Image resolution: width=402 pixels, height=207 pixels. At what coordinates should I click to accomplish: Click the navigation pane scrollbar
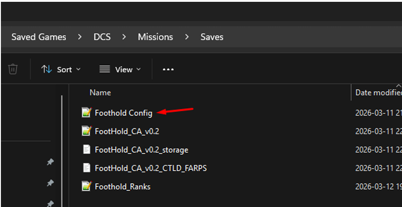[x=62, y=151]
